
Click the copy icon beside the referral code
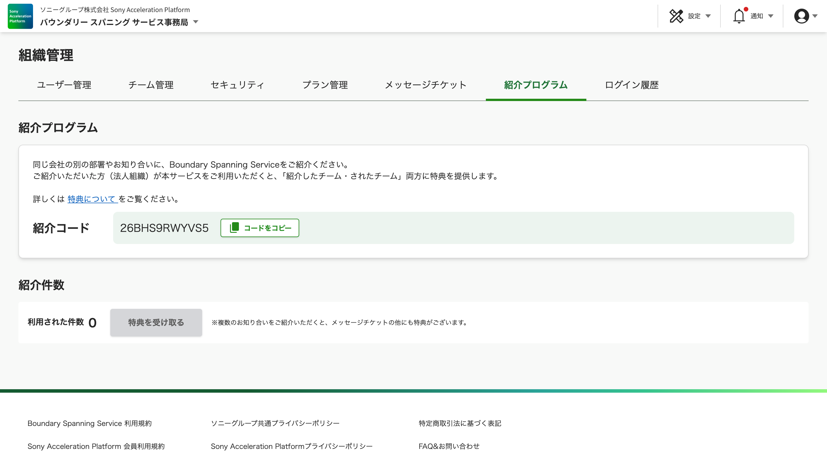click(x=234, y=228)
